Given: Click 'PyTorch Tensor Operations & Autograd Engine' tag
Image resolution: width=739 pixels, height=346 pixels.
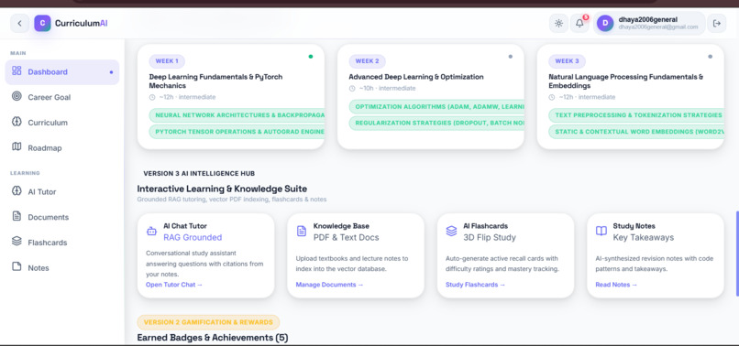Looking at the screenshot, I should 237,132.
